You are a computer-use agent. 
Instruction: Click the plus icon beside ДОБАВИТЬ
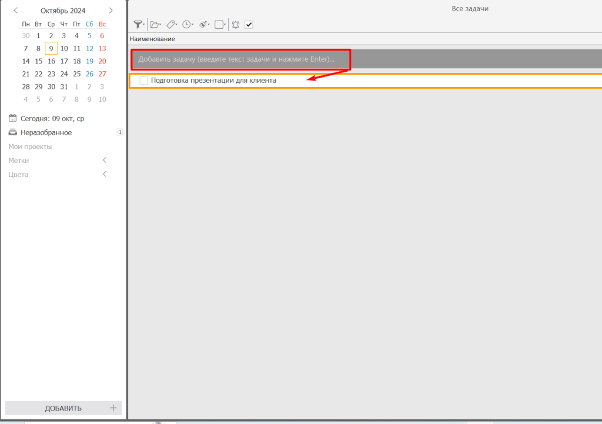click(x=113, y=408)
